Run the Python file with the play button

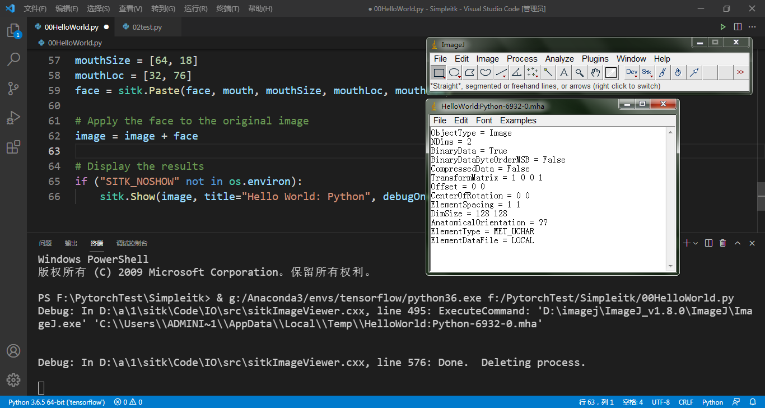[723, 26]
